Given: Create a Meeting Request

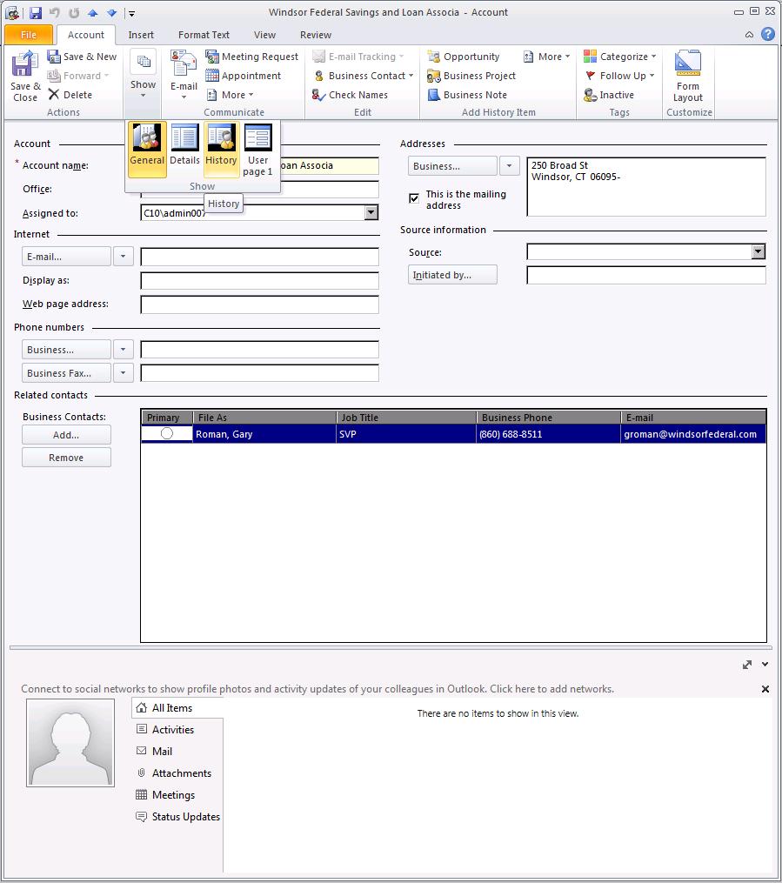Looking at the screenshot, I should point(251,57).
